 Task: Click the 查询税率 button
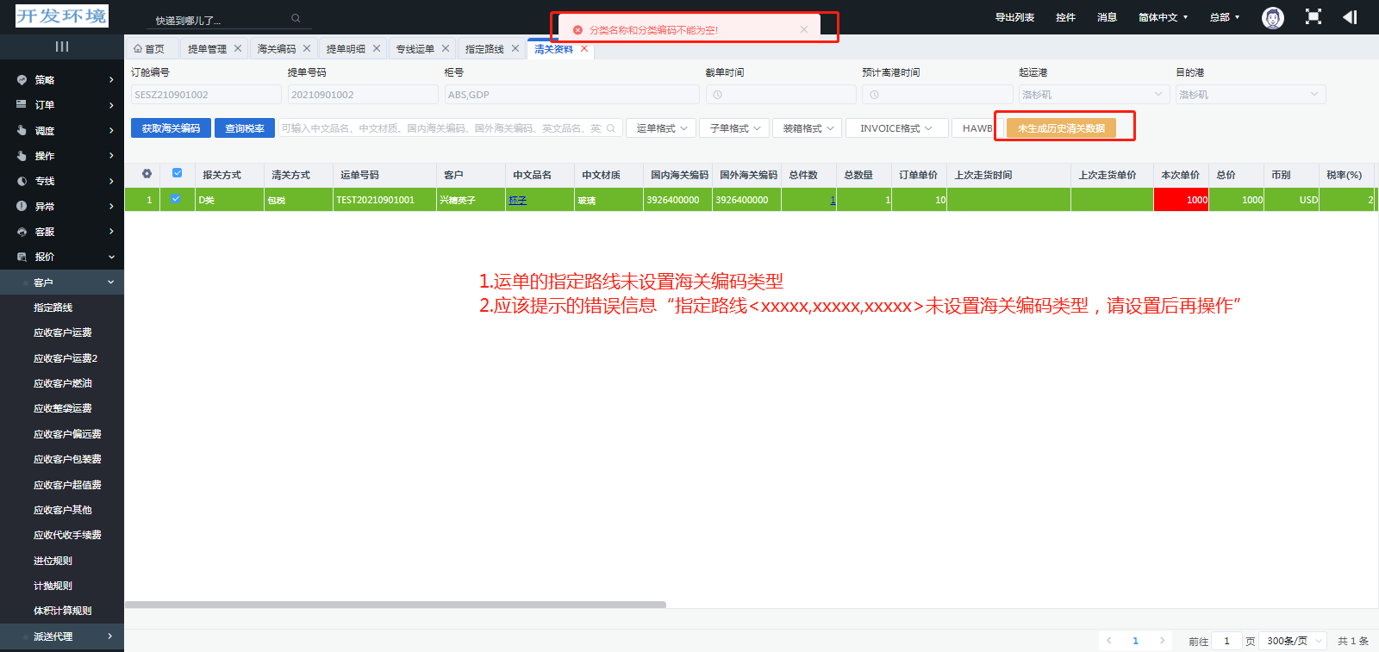[245, 128]
